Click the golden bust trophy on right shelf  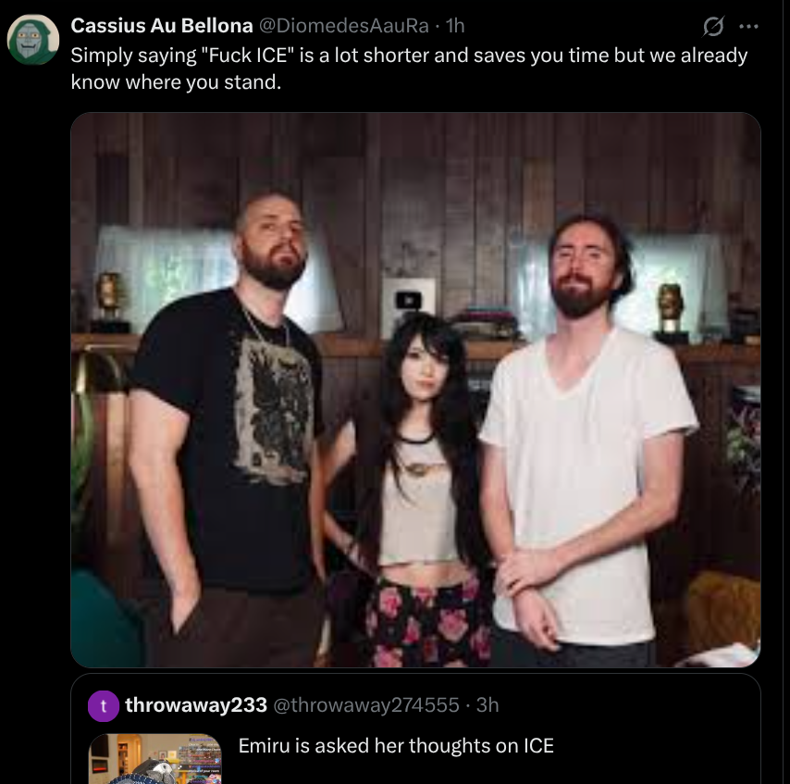coord(670,308)
